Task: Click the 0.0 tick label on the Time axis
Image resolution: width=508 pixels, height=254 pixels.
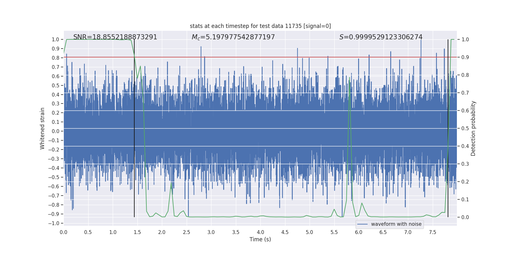Action: 63,232
